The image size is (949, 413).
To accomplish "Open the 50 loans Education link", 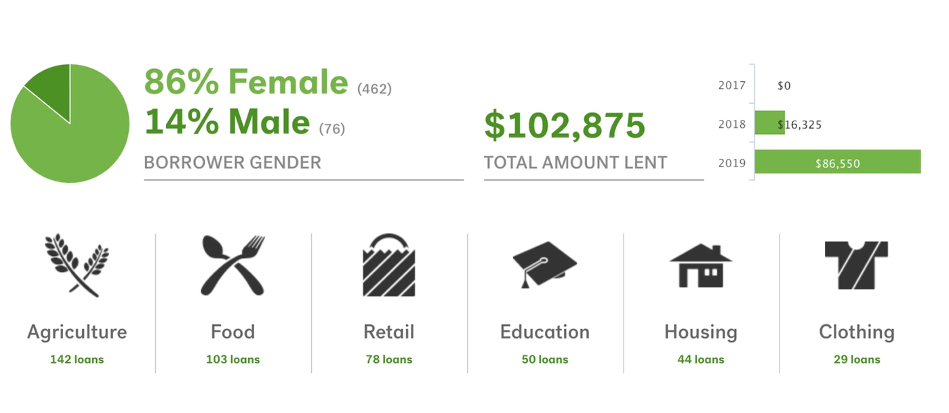I will 544,360.
